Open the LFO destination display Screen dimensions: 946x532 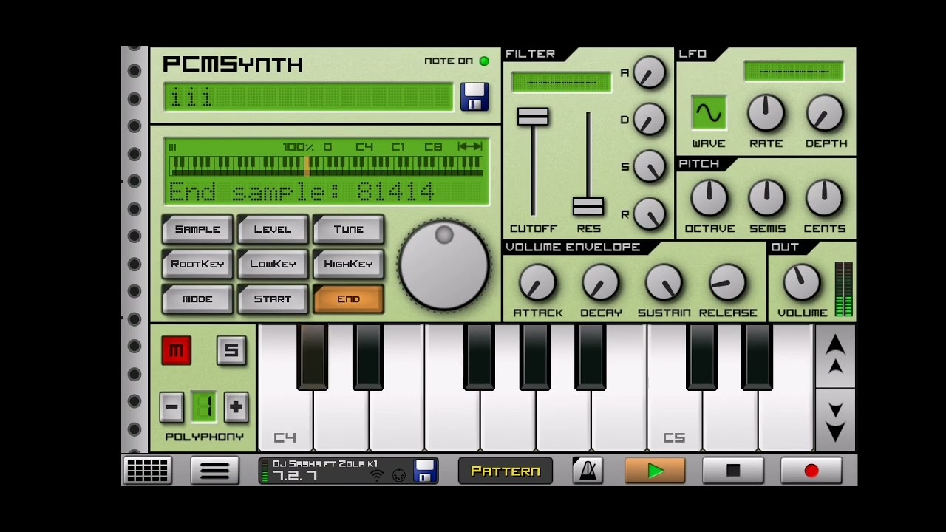(794, 71)
